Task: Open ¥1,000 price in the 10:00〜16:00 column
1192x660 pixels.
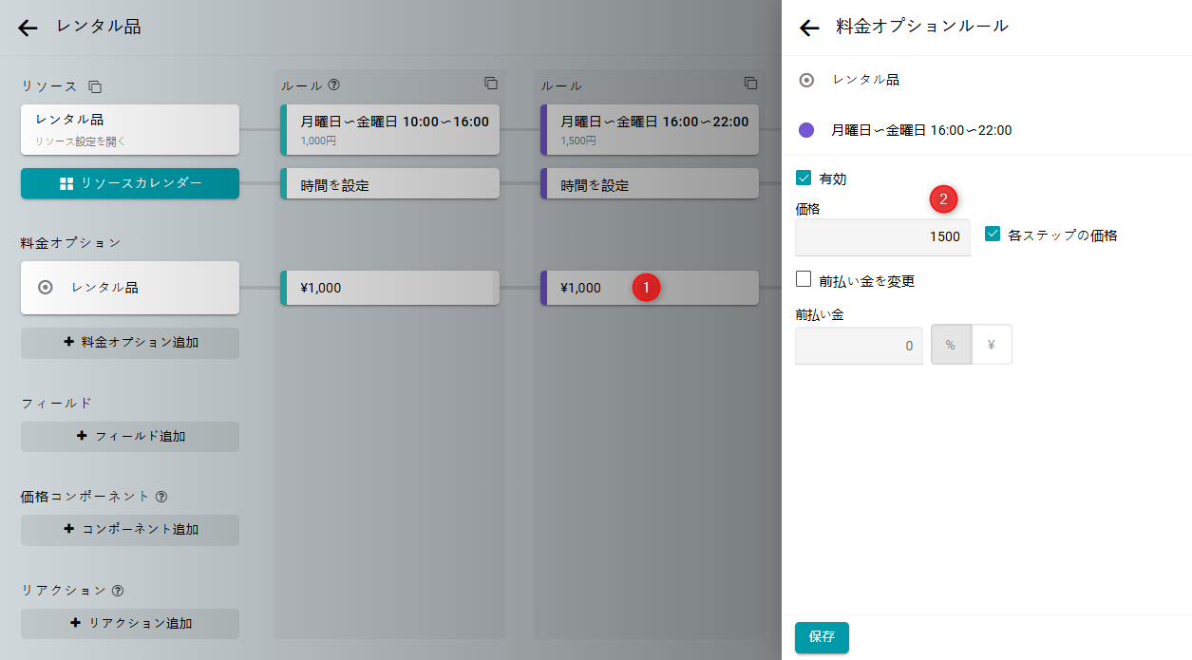Action: point(390,288)
